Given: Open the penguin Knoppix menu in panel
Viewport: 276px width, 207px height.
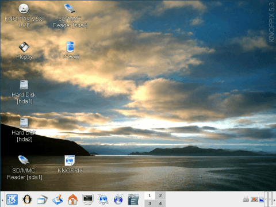Looking at the screenshot, I should (x=27, y=200).
